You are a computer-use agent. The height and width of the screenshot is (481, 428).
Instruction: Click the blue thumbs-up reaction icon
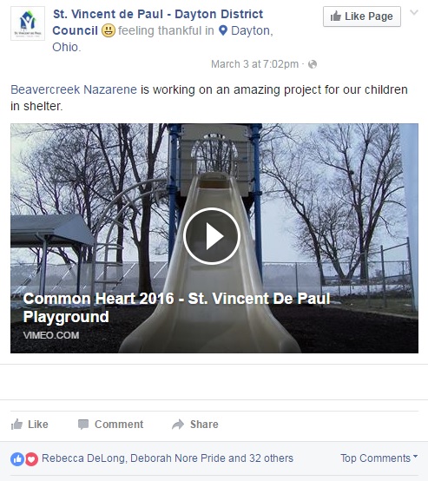(x=17, y=459)
